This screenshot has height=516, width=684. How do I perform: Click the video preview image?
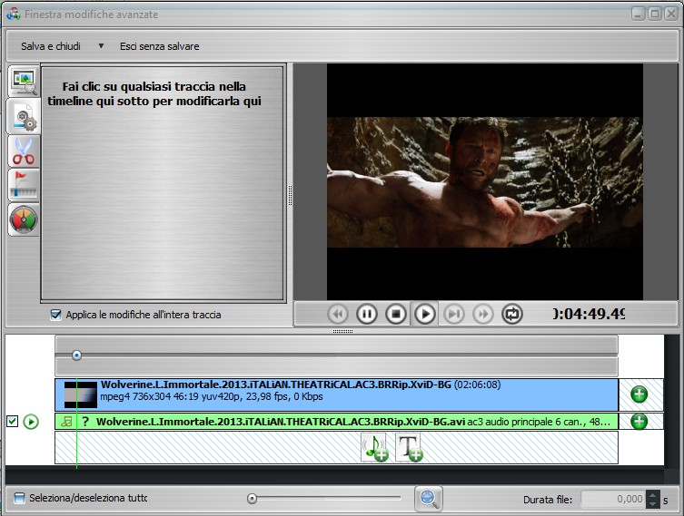pyautogui.click(x=485, y=182)
